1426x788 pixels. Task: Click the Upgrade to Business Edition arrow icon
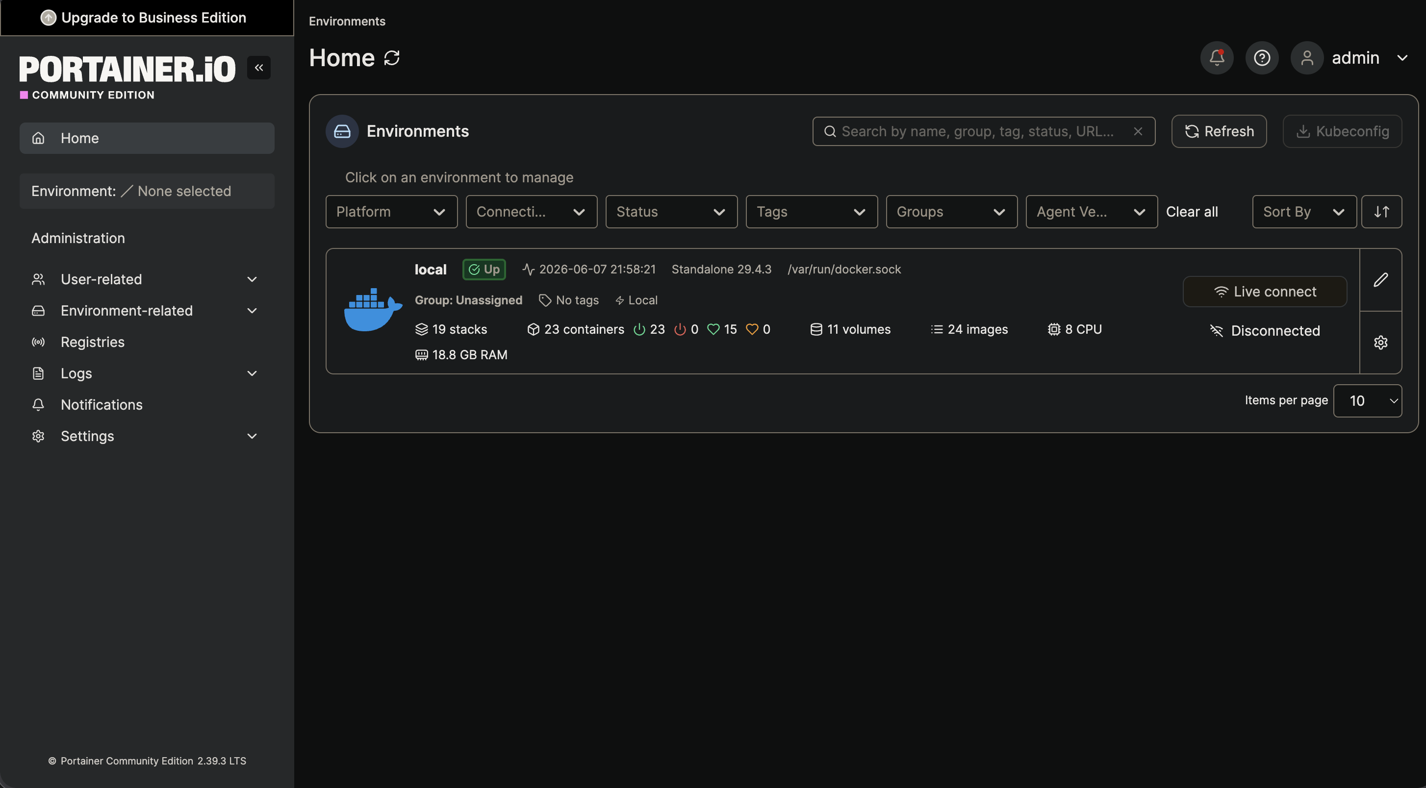pos(48,18)
